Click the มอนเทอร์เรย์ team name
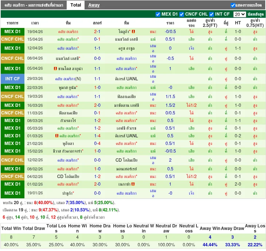This screenshot has width=266, height=251. coord(126,169)
